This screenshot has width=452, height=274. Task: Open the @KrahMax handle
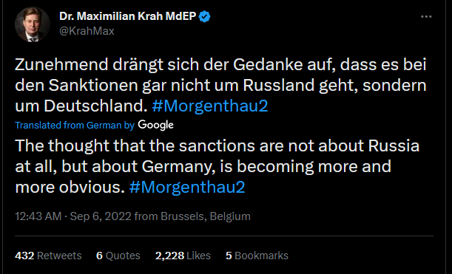click(x=87, y=31)
